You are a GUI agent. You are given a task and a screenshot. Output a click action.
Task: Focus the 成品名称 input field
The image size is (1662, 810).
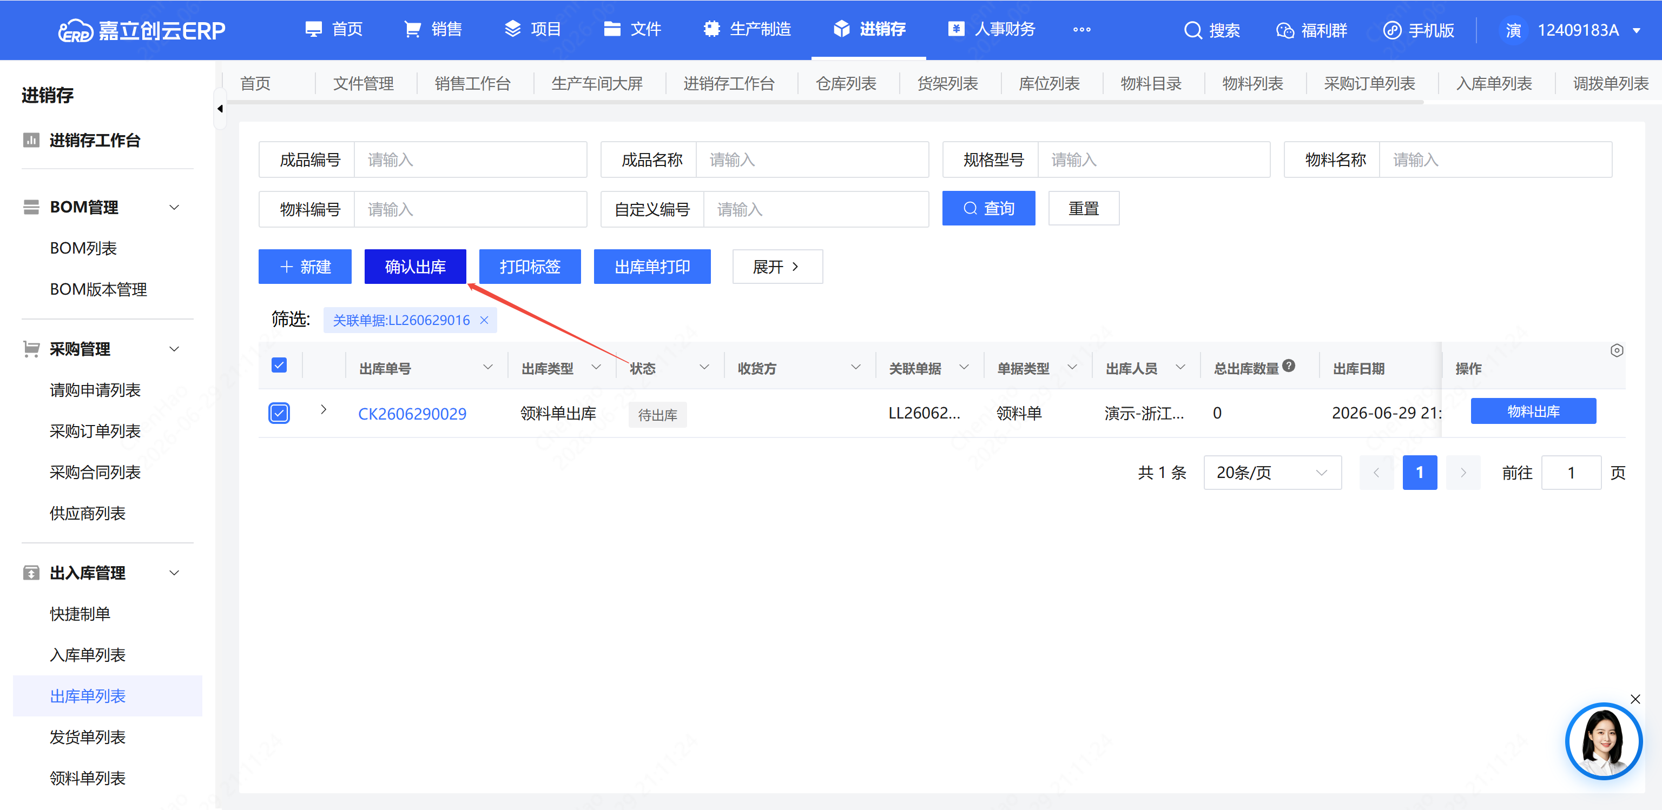812,160
